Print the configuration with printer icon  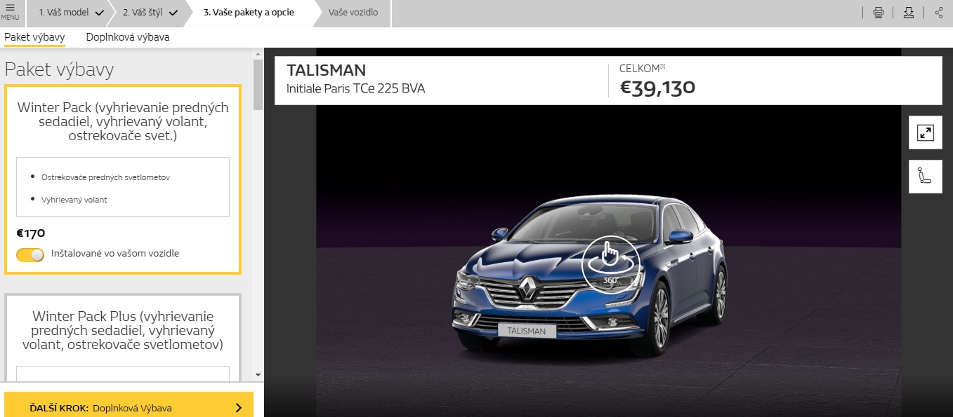878,13
